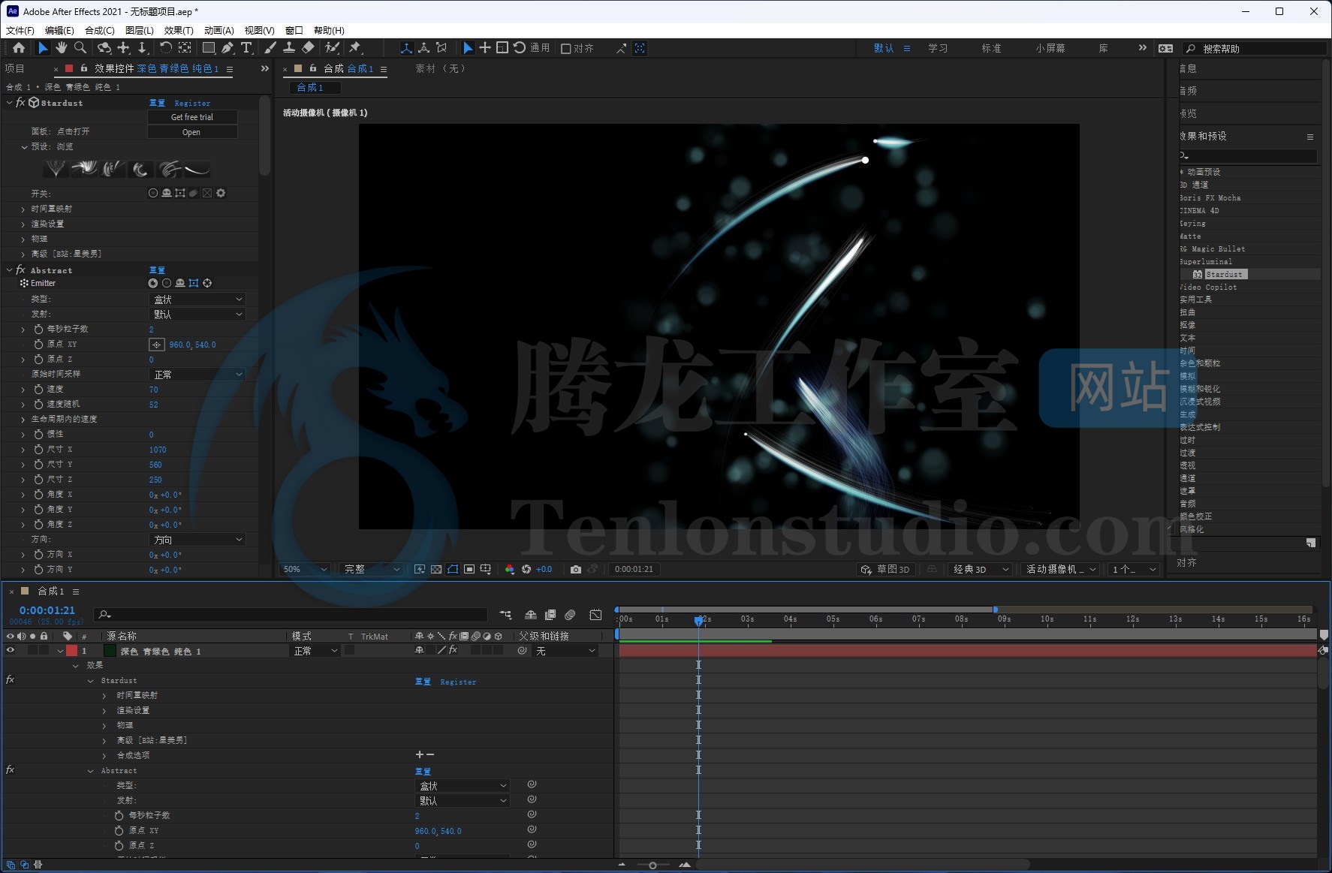Image resolution: width=1332 pixels, height=873 pixels.
Task: Toggle transparency grid in viewer
Action: (436, 569)
